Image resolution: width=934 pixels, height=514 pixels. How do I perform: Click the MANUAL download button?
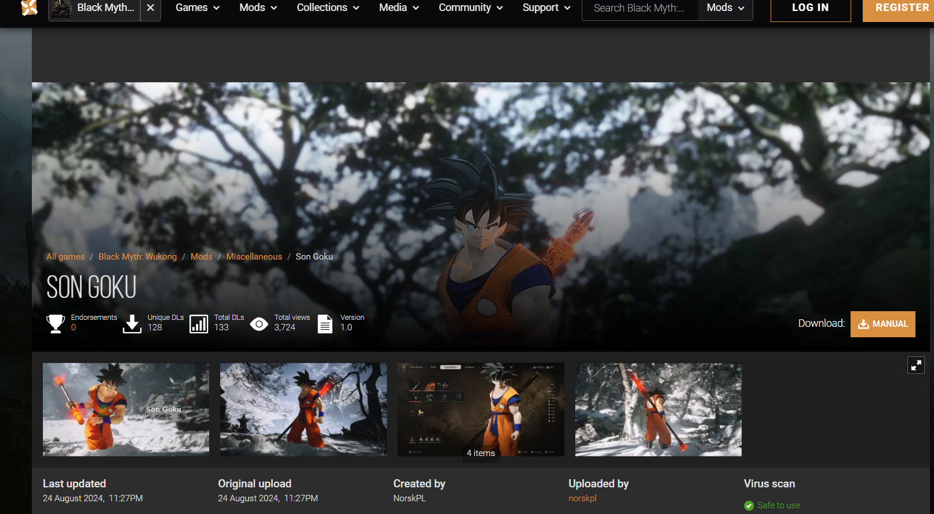882,324
